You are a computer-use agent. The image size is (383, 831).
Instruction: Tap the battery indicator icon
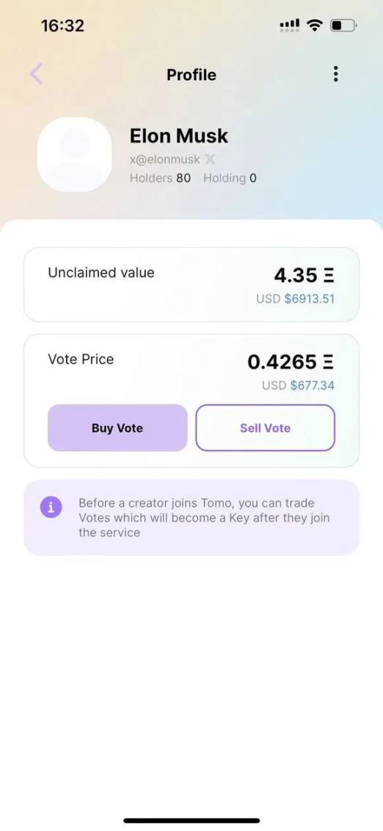[344, 25]
